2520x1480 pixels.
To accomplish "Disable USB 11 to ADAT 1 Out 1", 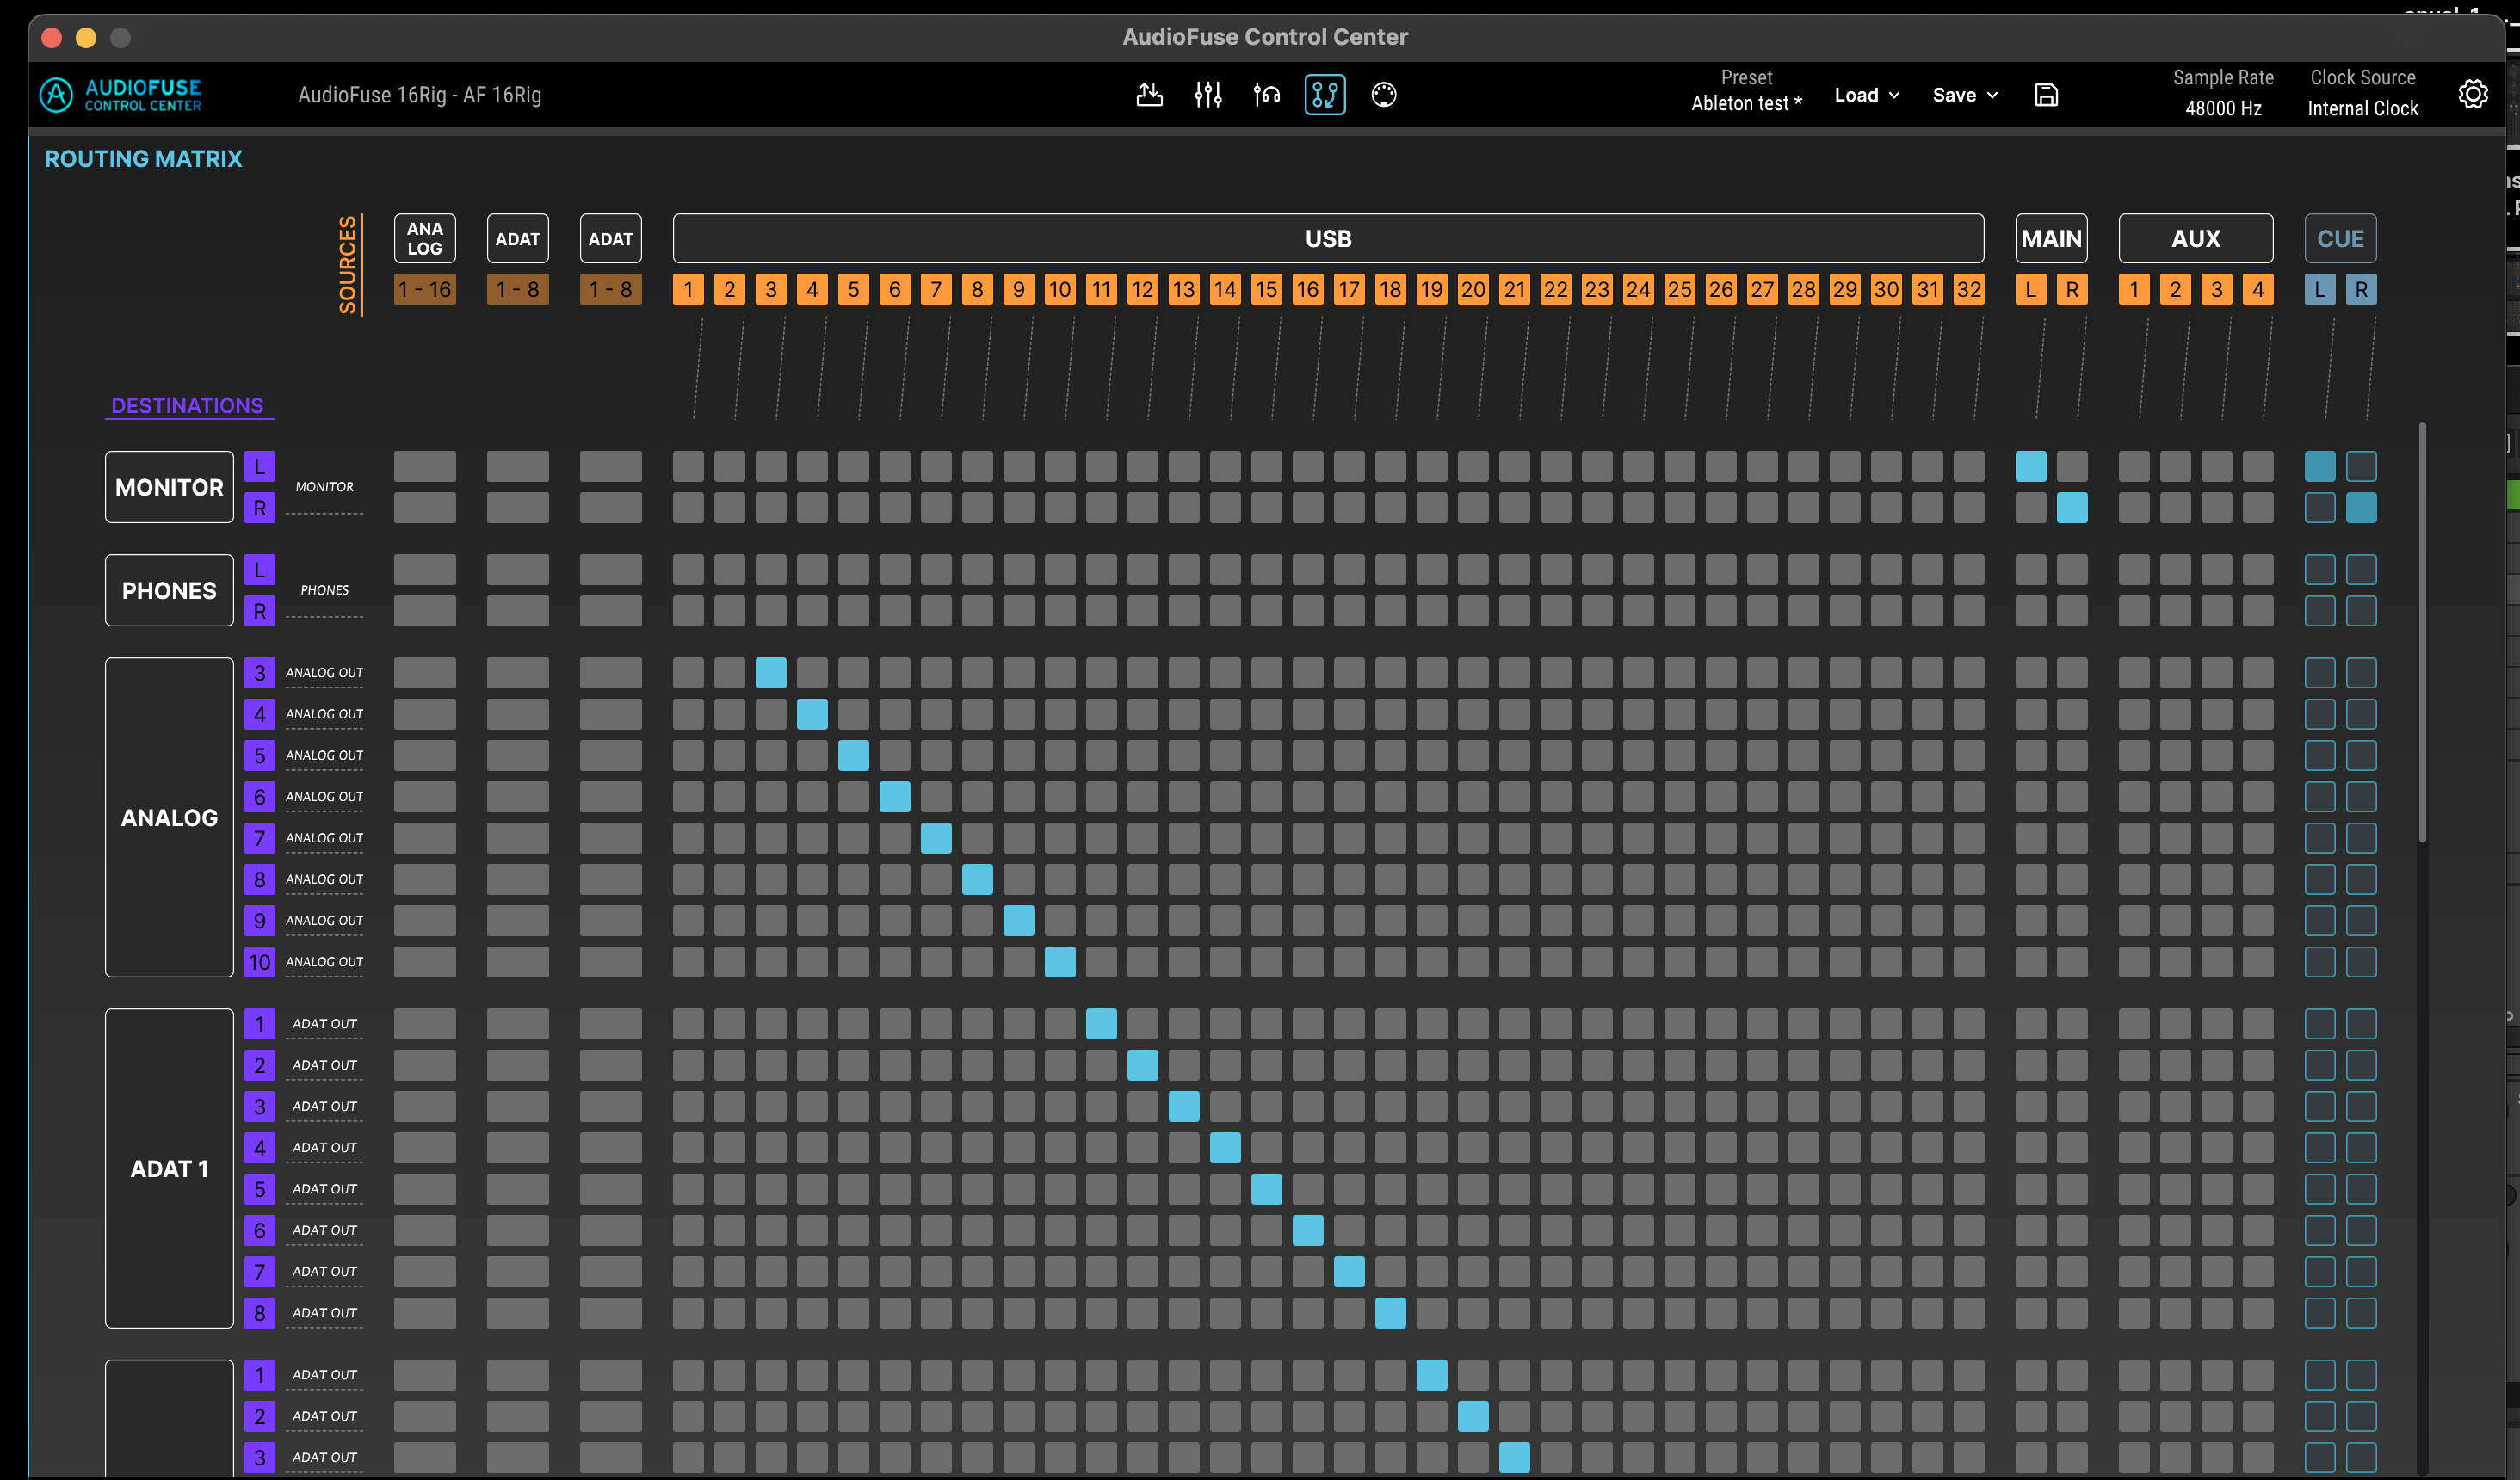I will click(x=1101, y=1024).
